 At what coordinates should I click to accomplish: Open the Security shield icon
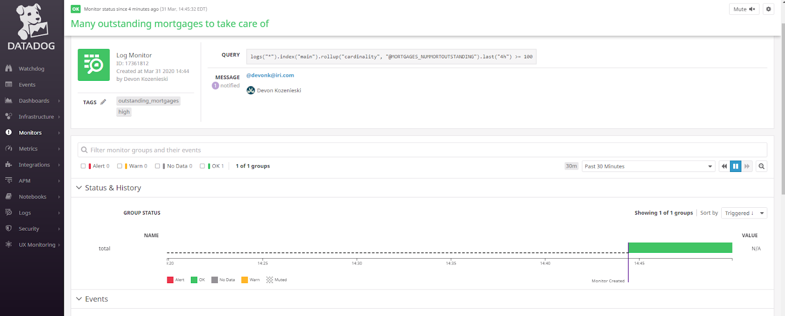[8, 228]
